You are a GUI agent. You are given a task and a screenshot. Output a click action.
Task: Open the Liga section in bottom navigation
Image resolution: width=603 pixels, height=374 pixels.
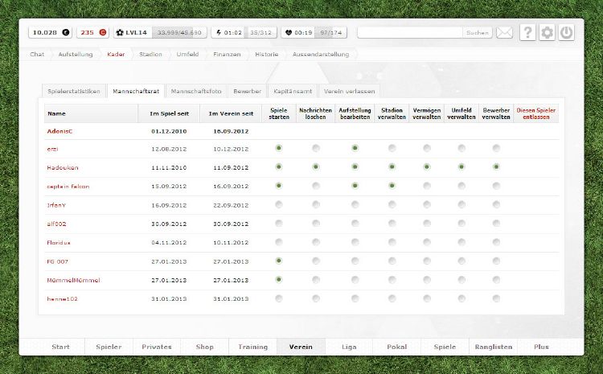[x=349, y=347]
